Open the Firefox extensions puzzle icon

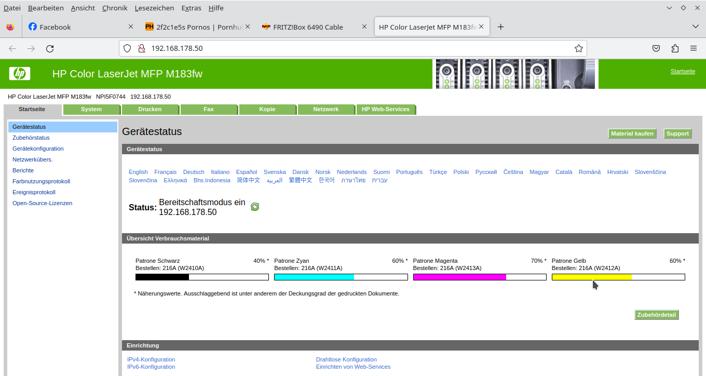[674, 48]
